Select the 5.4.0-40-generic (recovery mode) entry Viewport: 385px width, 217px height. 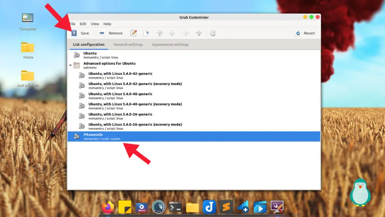click(194, 106)
